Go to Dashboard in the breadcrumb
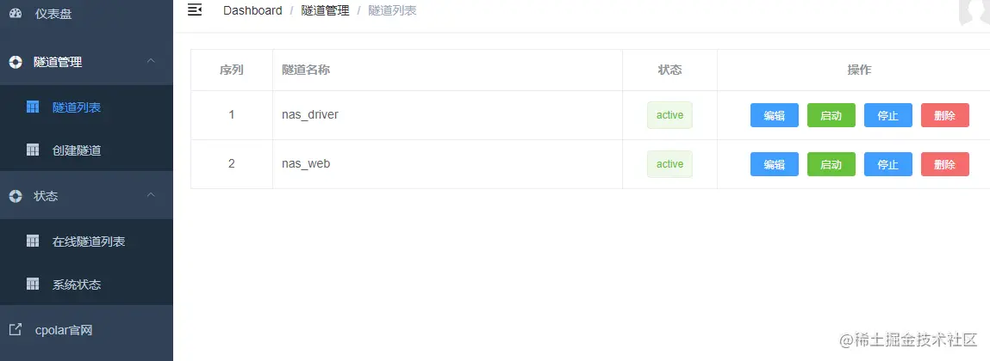 (252, 10)
